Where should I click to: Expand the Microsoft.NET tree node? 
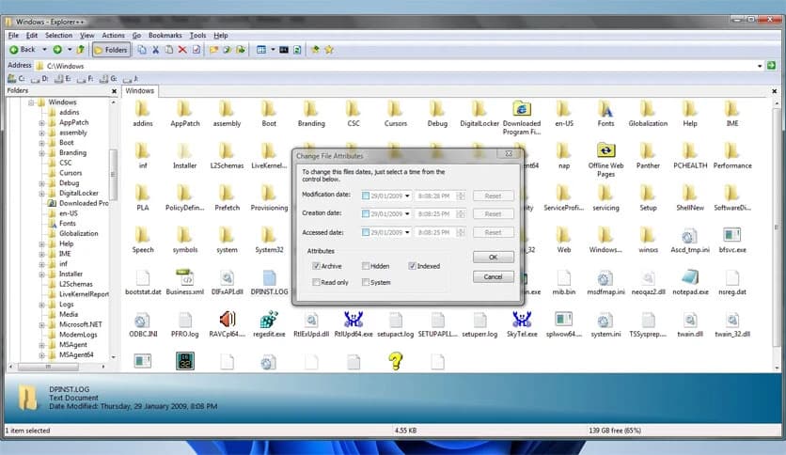[x=42, y=324]
